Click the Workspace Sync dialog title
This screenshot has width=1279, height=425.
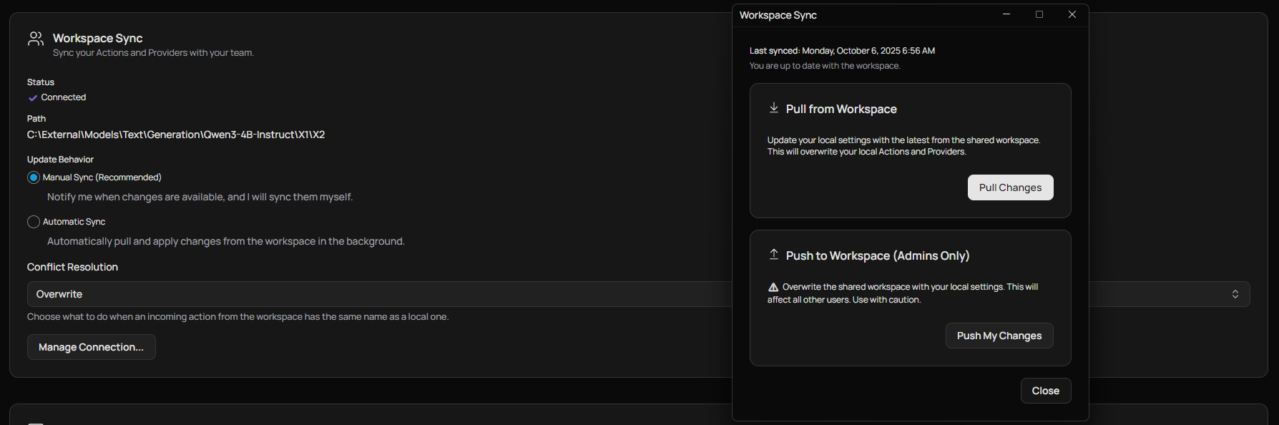coord(778,14)
